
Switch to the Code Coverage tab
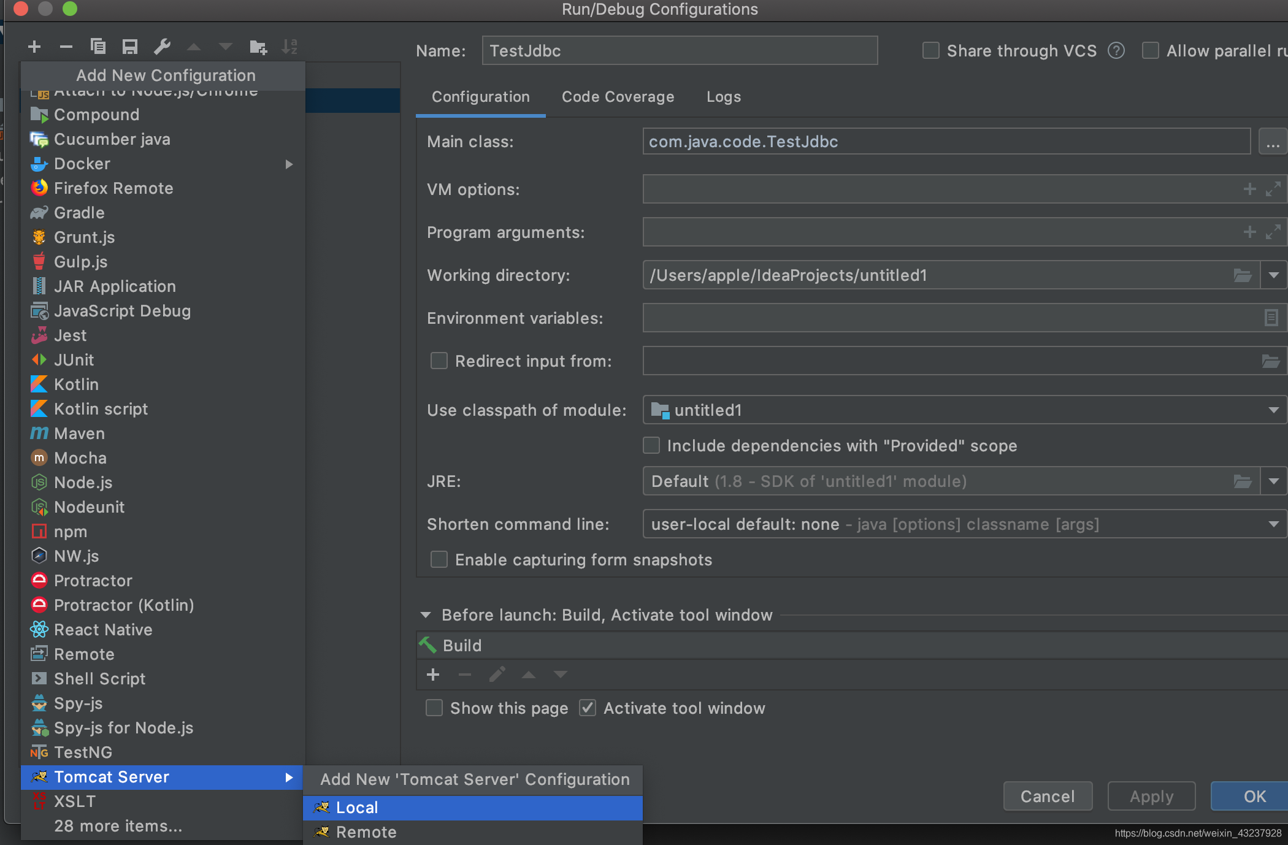click(x=618, y=97)
